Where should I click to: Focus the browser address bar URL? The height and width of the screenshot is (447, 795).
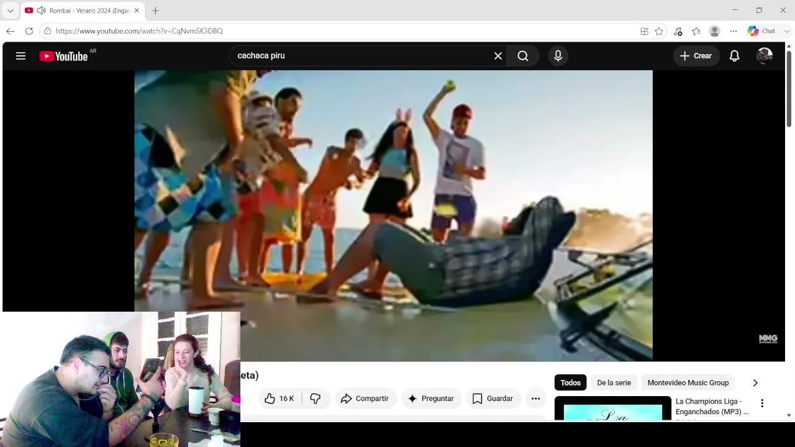click(x=139, y=31)
